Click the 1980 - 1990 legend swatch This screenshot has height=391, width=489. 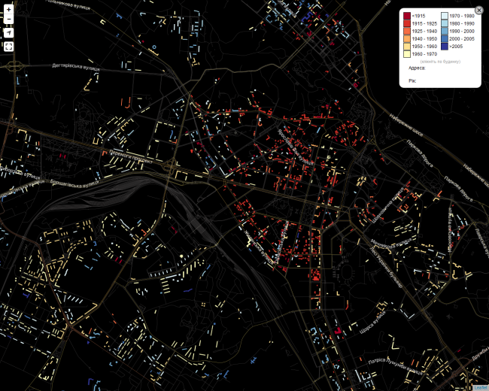tap(444, 24)
